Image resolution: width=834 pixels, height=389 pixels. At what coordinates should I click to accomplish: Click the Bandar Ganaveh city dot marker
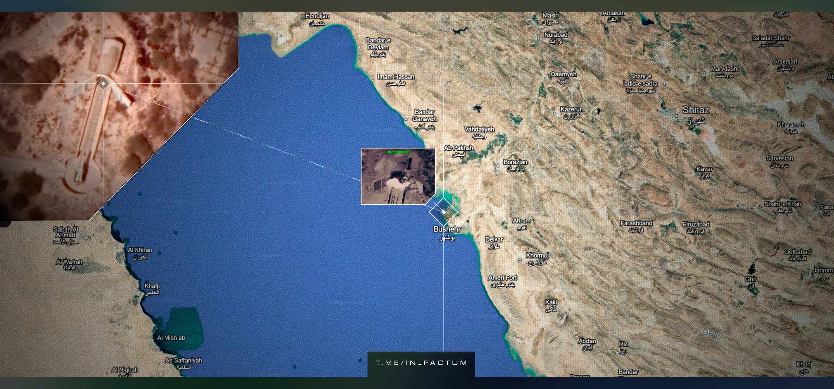point(406,119)
